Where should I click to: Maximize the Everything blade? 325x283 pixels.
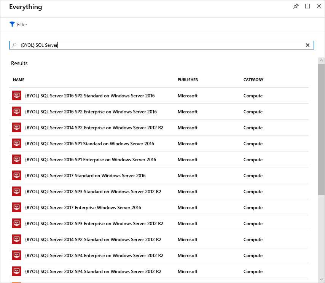(x=307, y=6)
